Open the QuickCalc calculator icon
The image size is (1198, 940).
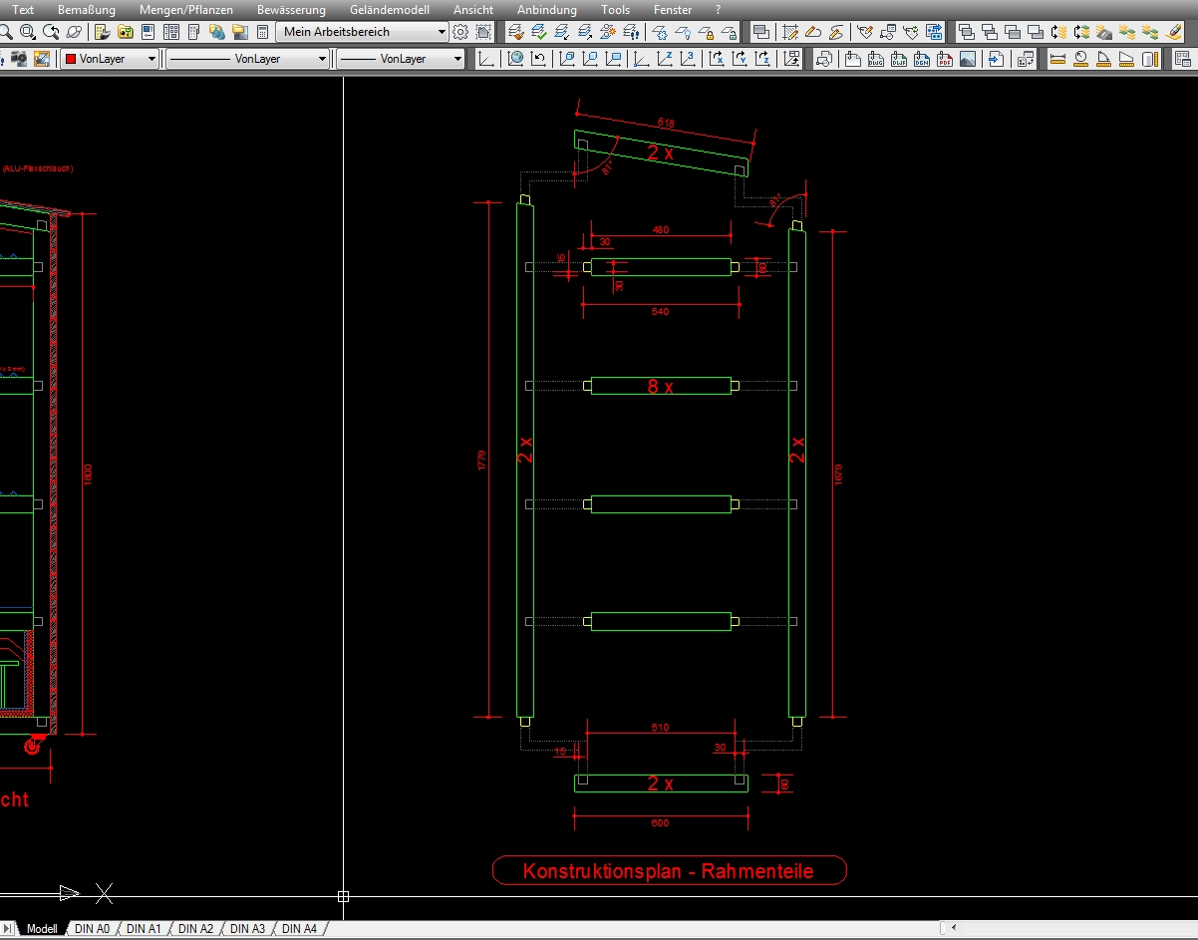click(x=263, y=32)
